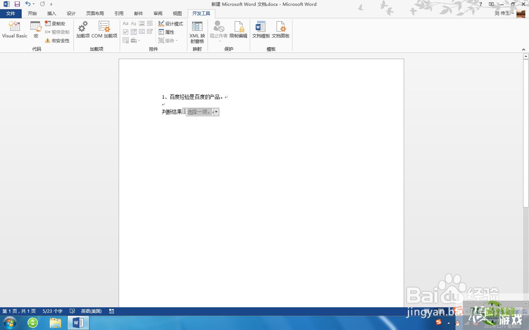Open the Windows Start menu
Screen dimensions: 529x330
10,323
